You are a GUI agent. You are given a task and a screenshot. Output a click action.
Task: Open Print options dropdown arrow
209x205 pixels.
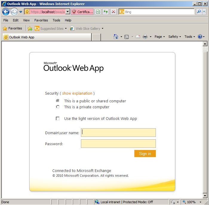[150, 37]
